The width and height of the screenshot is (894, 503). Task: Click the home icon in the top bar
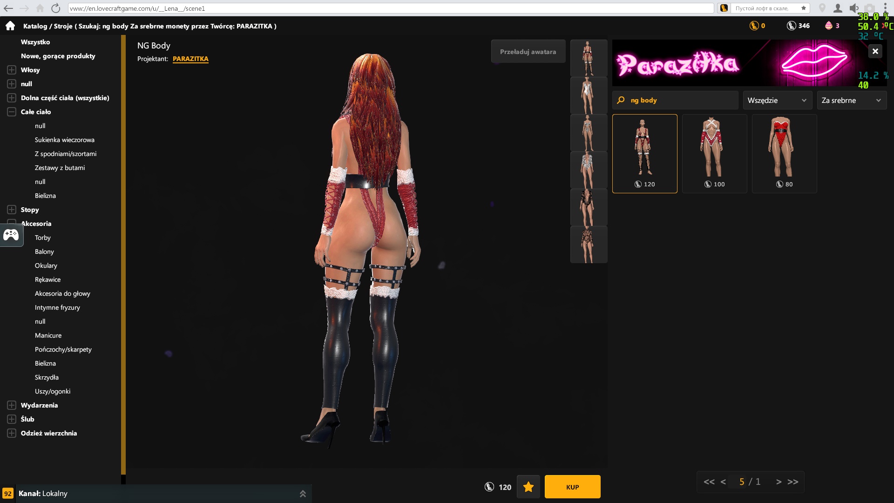(10, 26)
